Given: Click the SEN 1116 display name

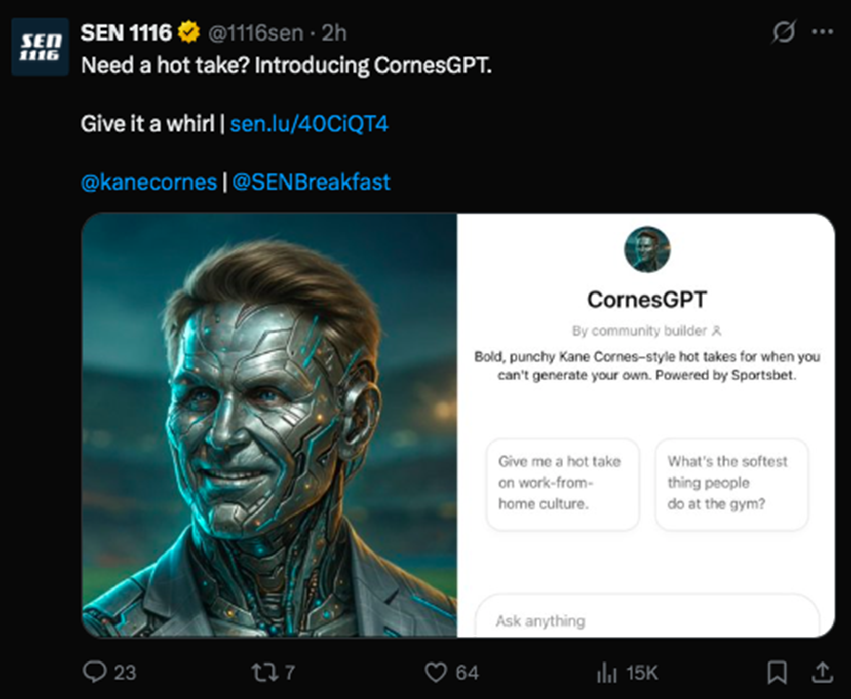Looking at the screenshot, I should tap(126, 33).
